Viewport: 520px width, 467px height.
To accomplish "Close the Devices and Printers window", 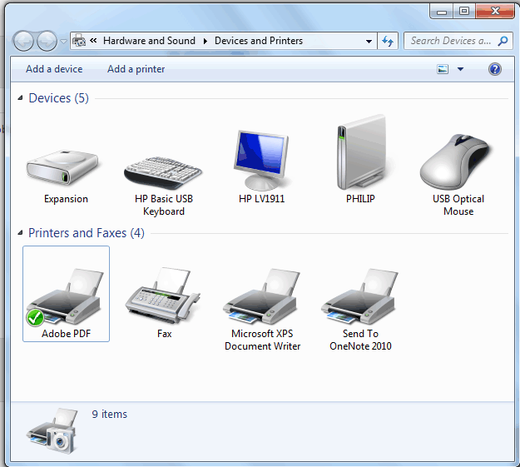I will [x=495, y=12].
